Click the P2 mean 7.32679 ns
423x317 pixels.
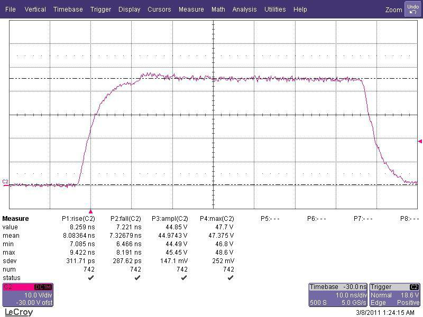point(125,236)
